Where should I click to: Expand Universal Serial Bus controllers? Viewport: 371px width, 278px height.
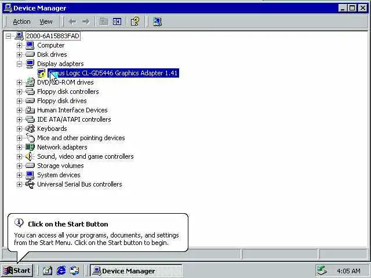[x=19, y=184]
